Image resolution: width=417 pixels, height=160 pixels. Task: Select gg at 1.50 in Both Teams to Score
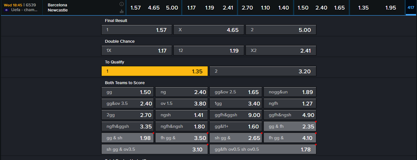pyautogui.click(x=128, y=92)
